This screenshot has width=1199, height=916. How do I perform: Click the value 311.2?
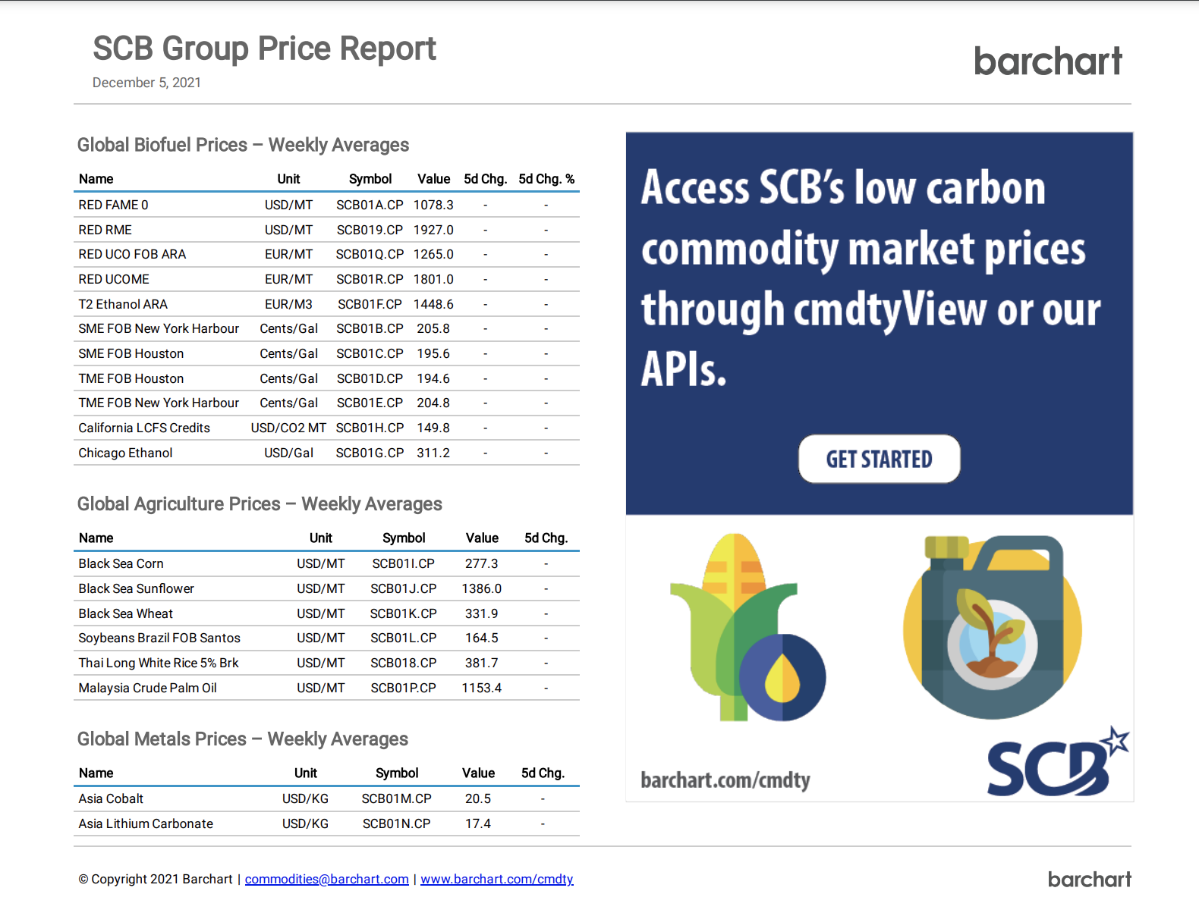tap(433, 453)
